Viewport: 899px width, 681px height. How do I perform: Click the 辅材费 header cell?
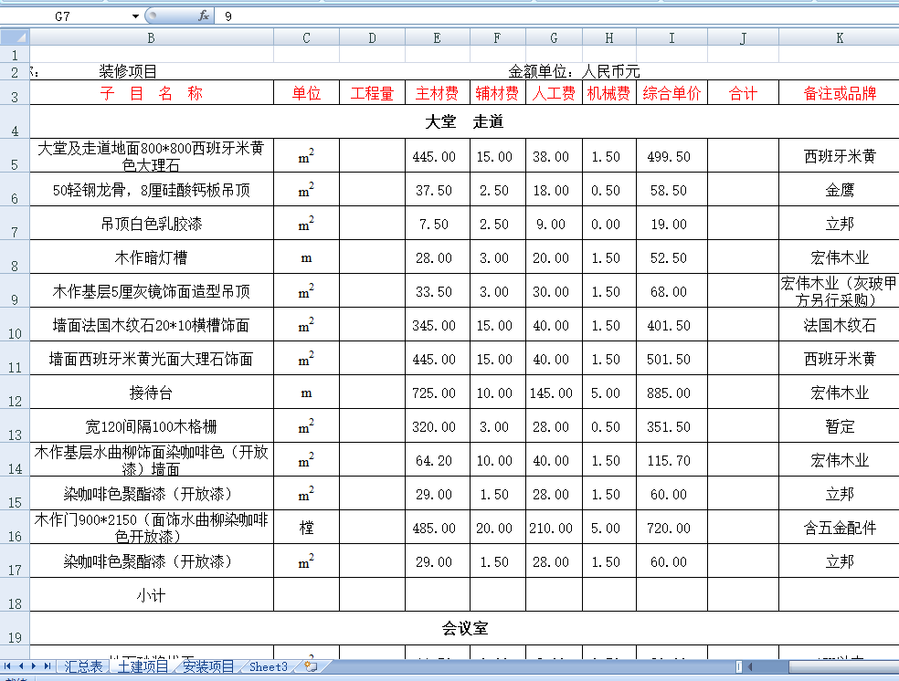497,93
